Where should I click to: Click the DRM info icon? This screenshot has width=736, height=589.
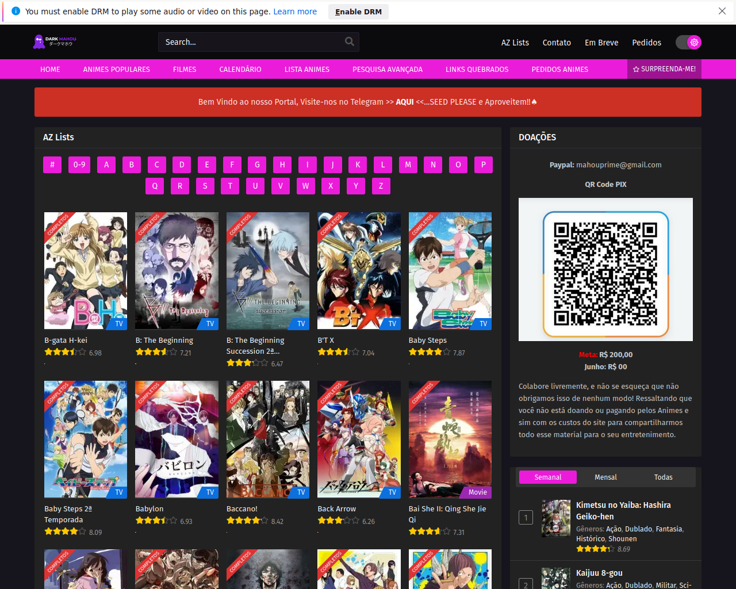coord(16,11)
